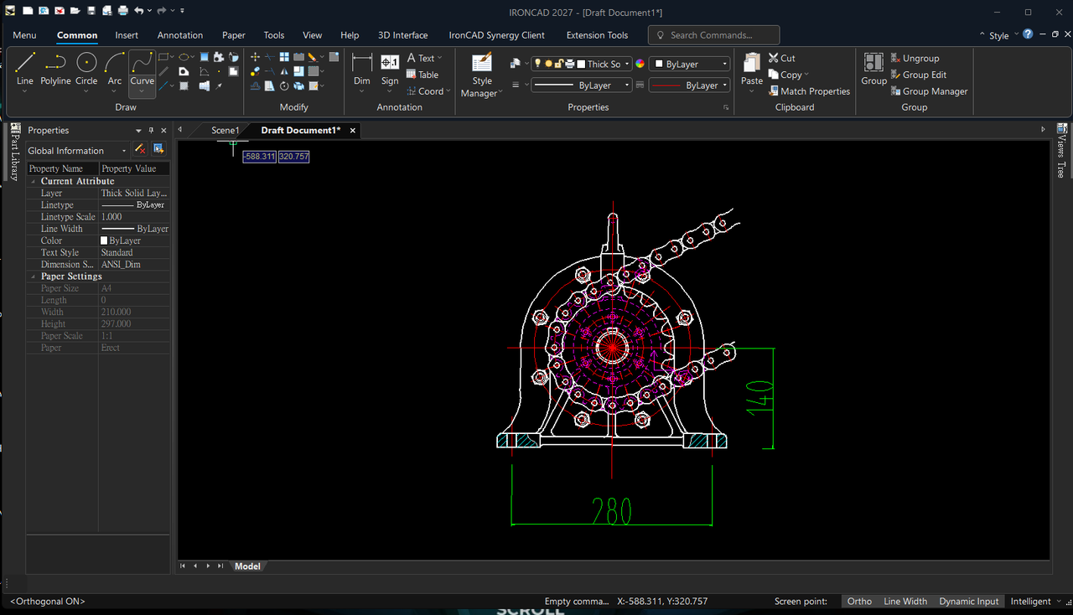Click the Help question mark icon
Screen dimensions: 1073x615
point(1028,34)
